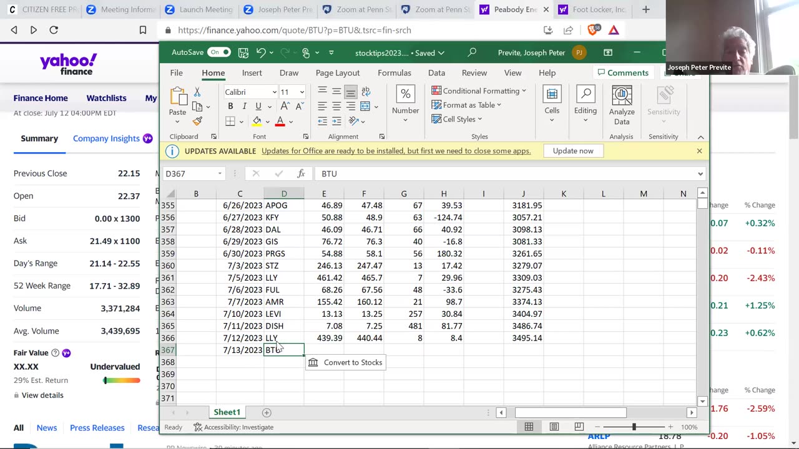Toggle Italic formatting

pos(244,107)
